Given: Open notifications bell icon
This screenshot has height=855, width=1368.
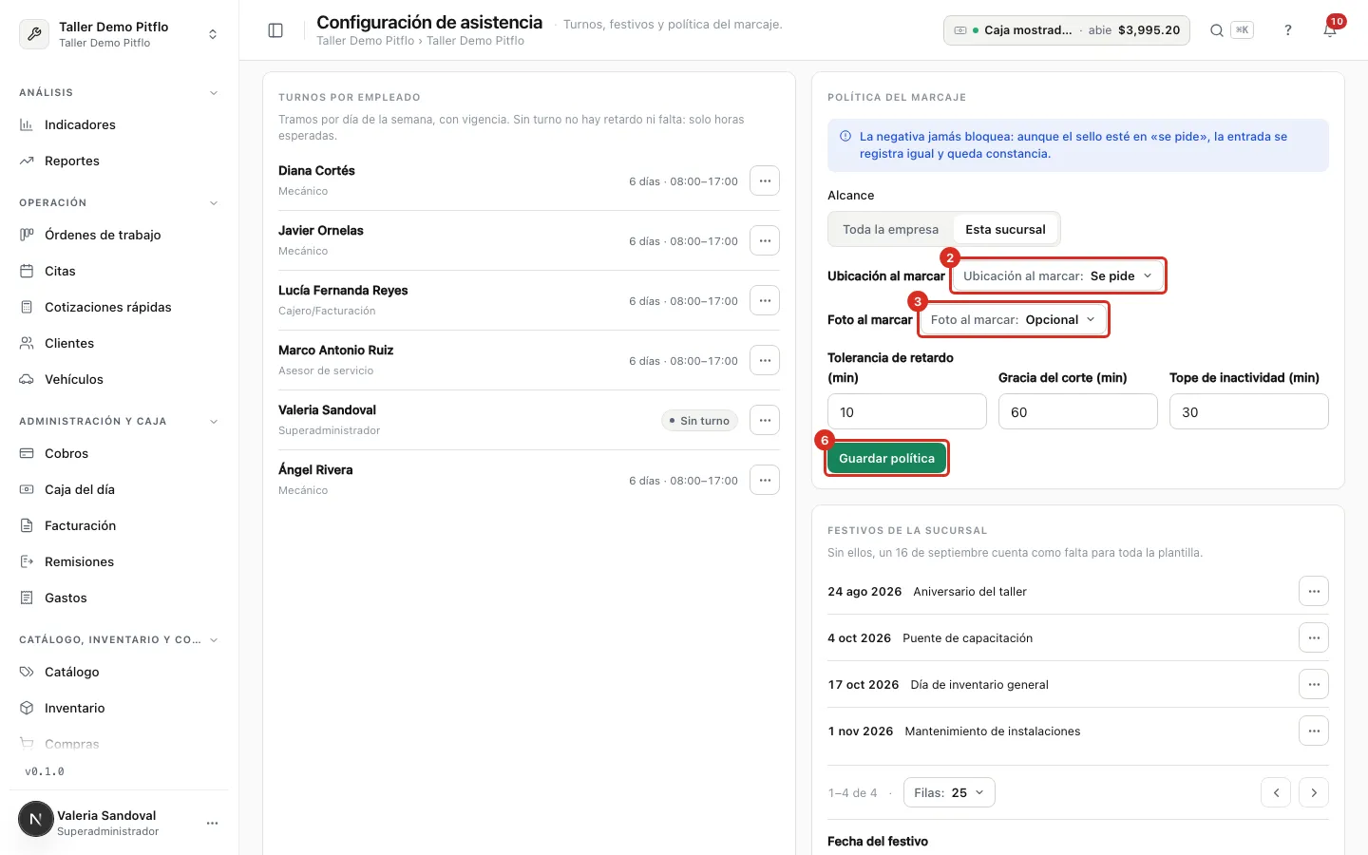Looking at the screenshot, I should click(1330, 30).
